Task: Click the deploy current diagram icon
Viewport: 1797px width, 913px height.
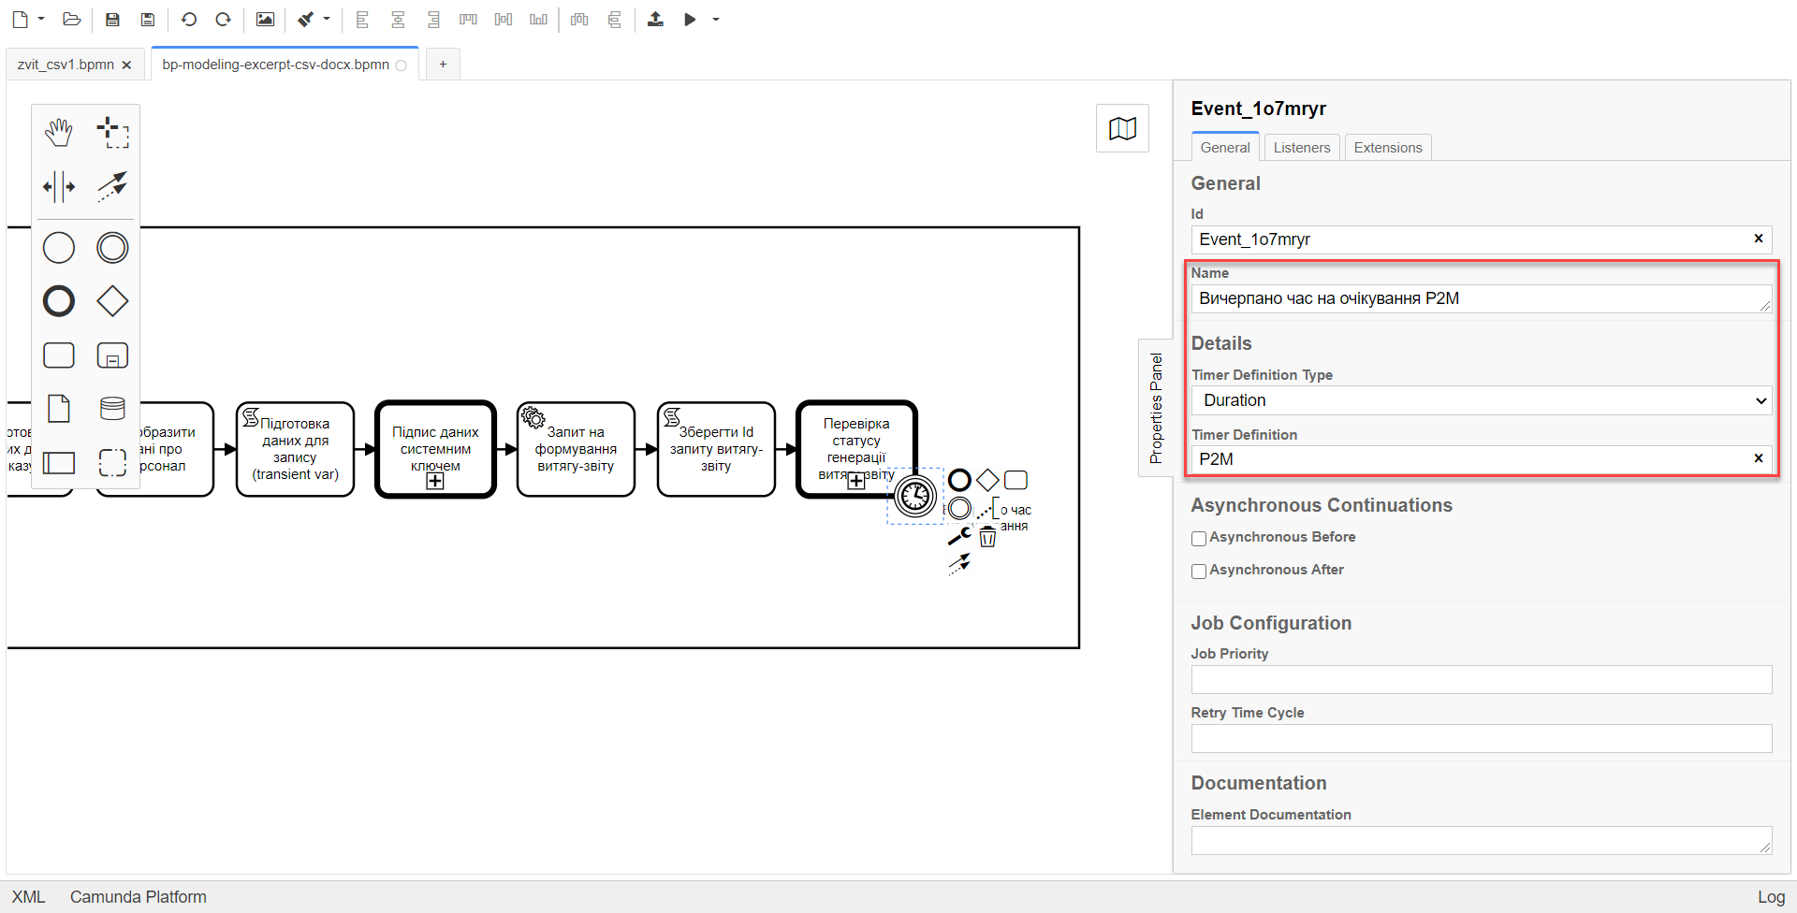Action: click(x=655, y=19)
